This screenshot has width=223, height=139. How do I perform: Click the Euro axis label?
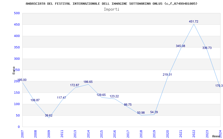click(14, 71)
